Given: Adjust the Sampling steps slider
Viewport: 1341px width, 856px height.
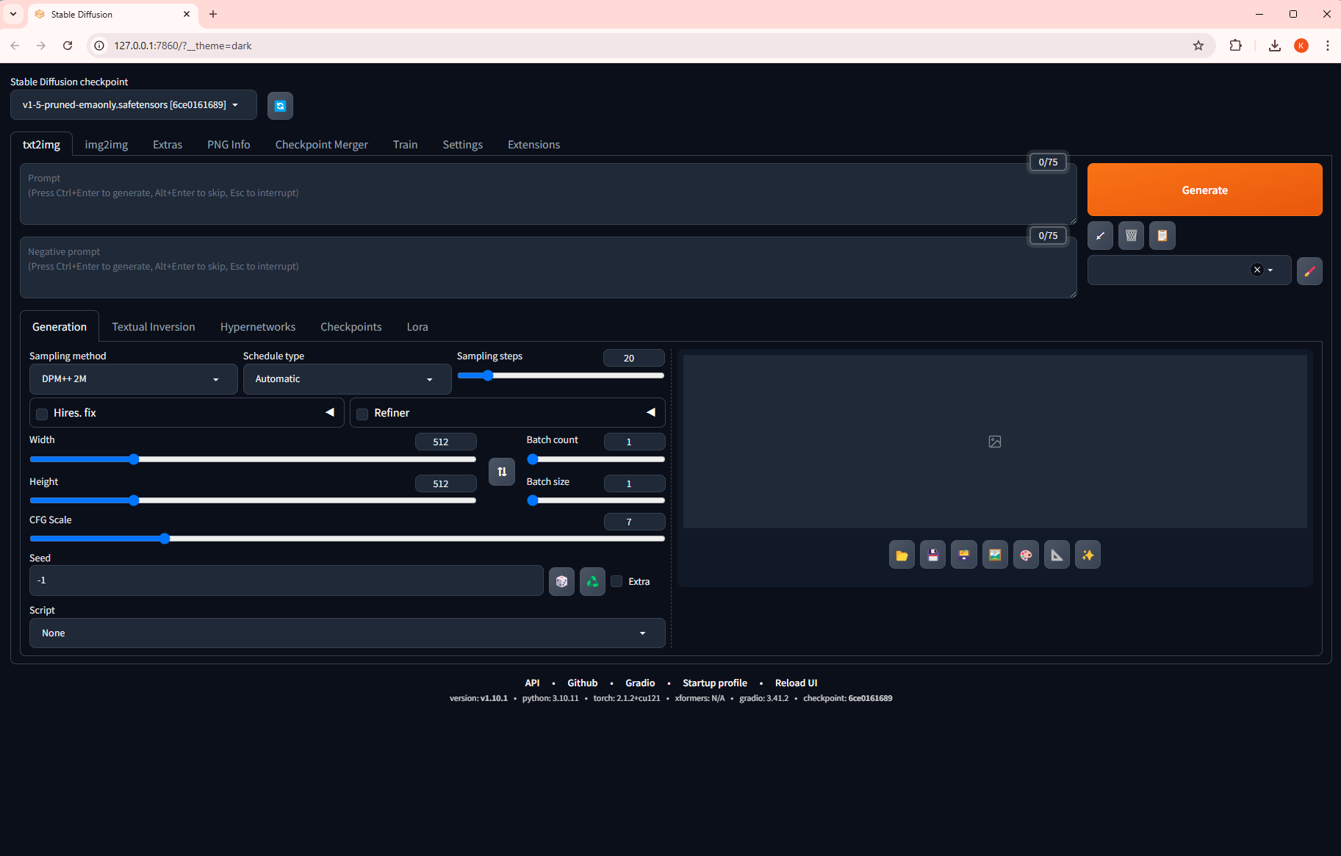Looking at the screenshot, I should 561,375.
